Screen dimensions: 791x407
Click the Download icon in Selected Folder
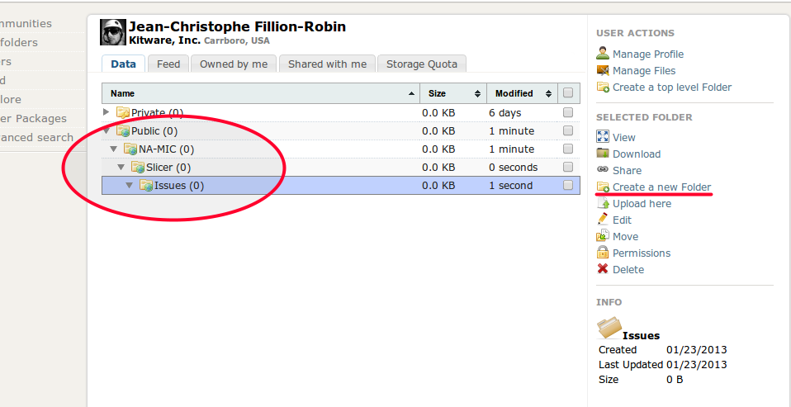[603, 154]
